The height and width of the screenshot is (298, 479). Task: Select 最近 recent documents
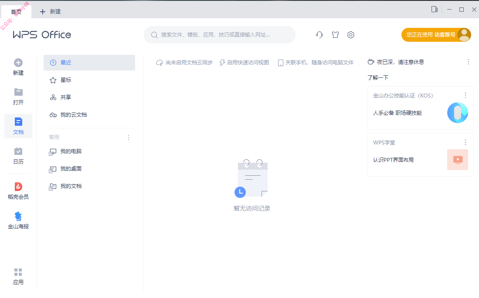coord(89,63)
